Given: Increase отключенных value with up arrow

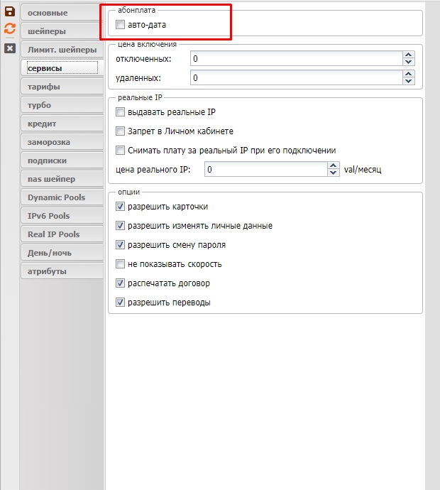Looking at the screenshot, I should [x=408, y=55].
